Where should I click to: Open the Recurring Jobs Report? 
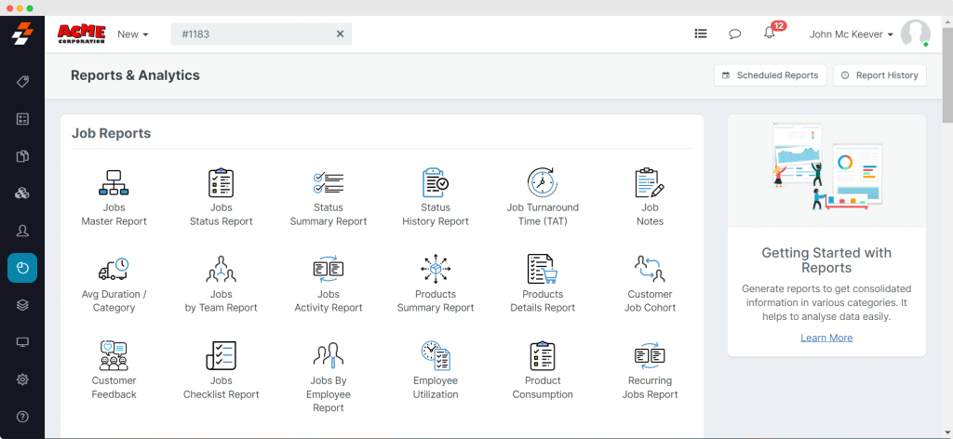pyautogui.click(x=650, y=356)
